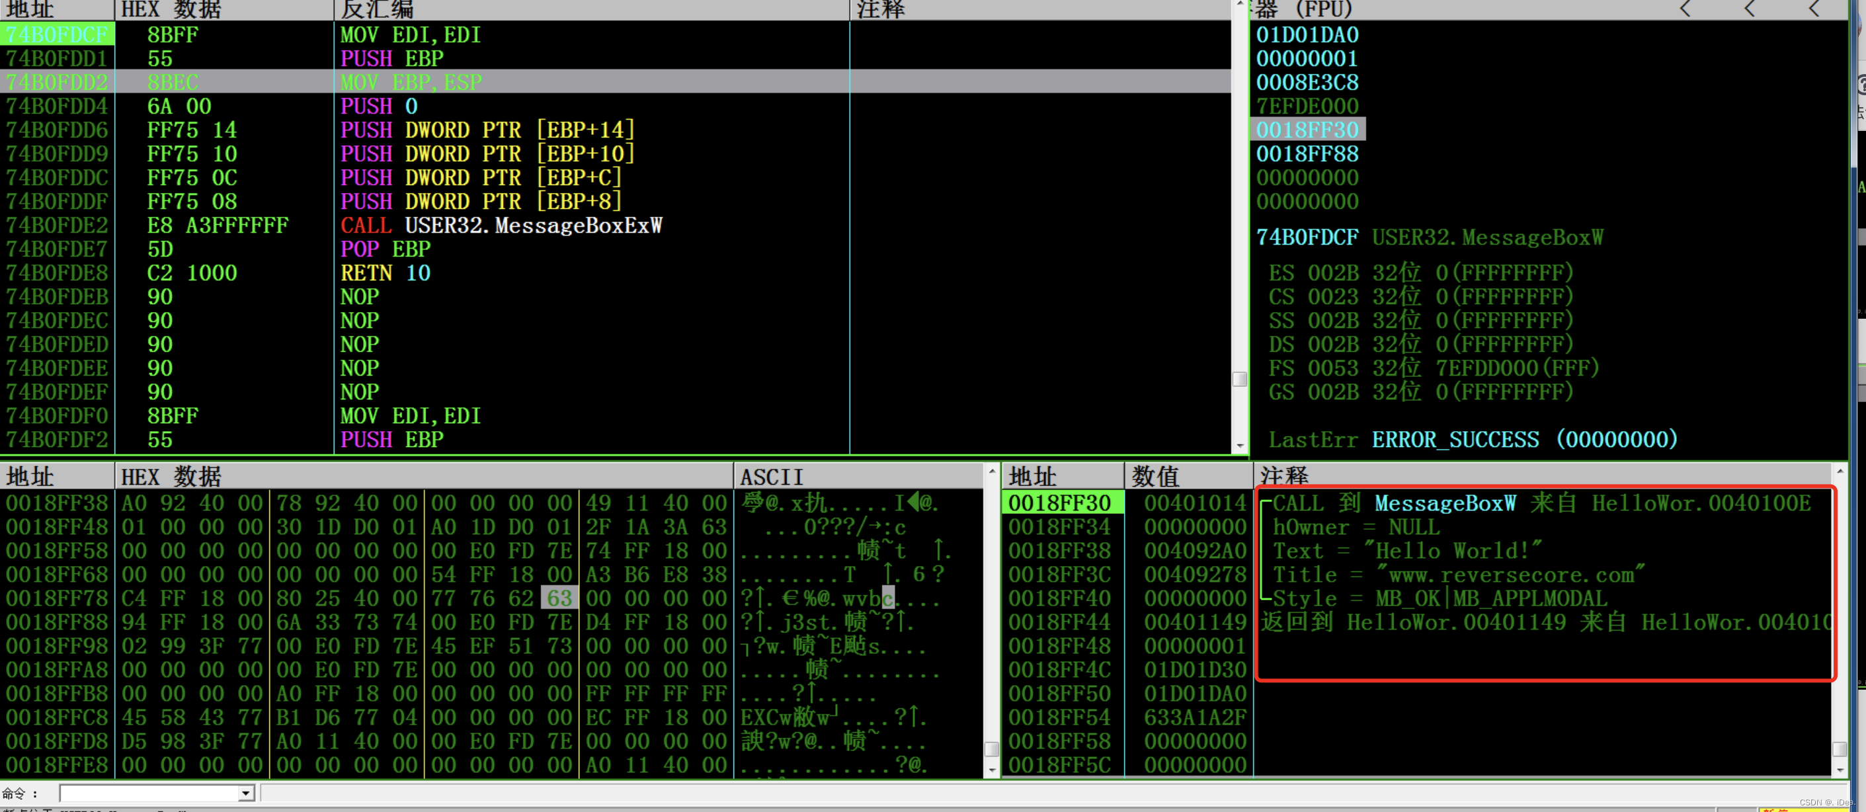Select the 'hOwner = NULL' stack comment
This screenshot has width=1866, height=812.
click(1356, 526)
